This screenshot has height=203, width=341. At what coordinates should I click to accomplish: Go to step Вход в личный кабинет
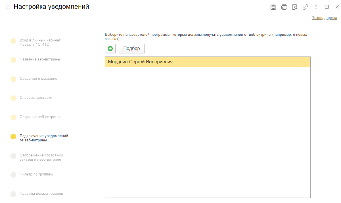click(40, 42)
